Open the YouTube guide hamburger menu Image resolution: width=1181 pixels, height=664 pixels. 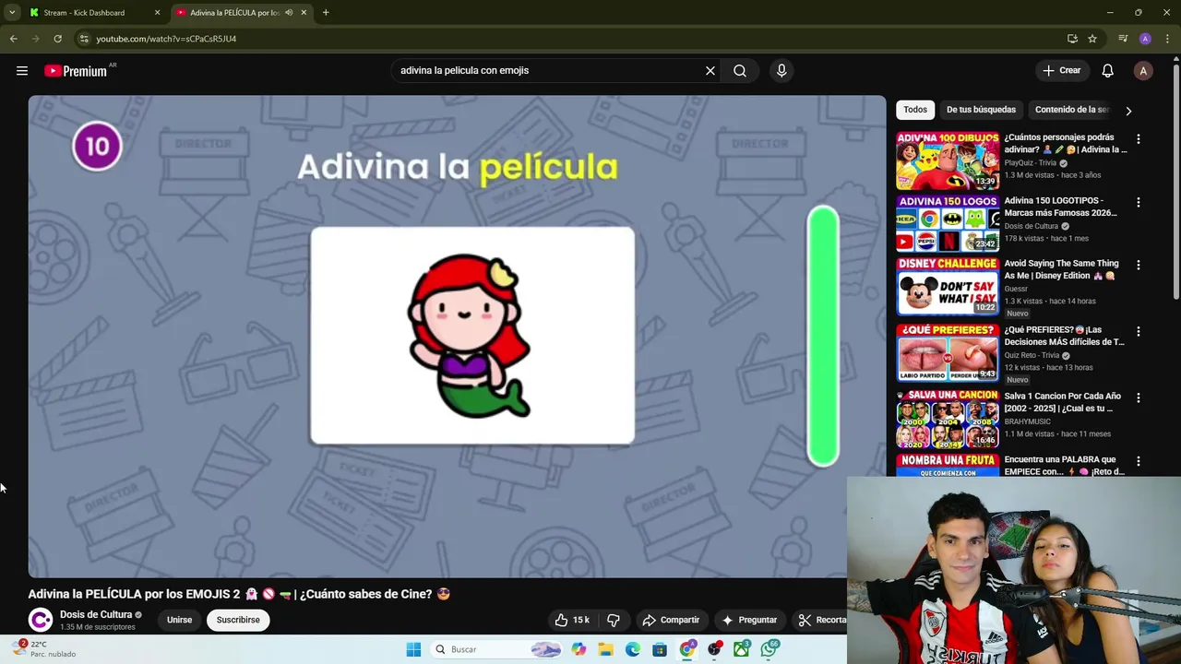pyautogui.click(x=22, y=71)
